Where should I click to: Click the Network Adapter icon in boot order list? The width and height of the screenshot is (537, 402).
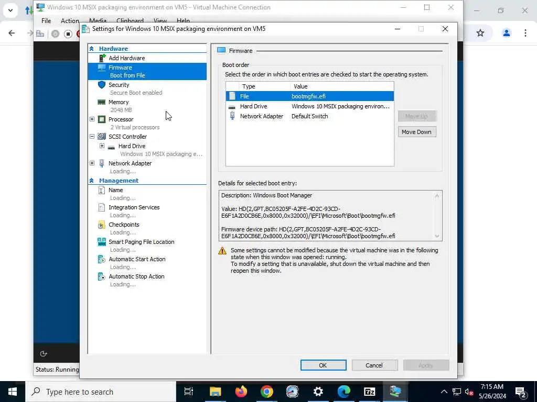tap(232, 116)
